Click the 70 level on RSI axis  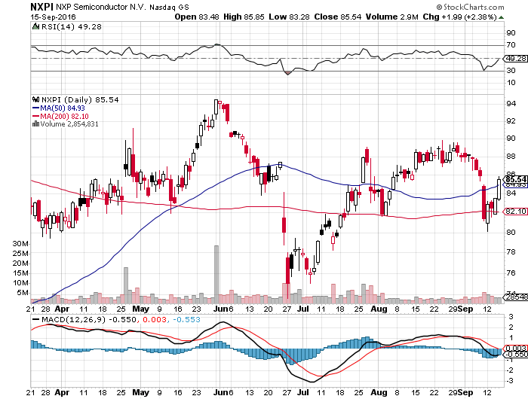click(x=511, y=44)
